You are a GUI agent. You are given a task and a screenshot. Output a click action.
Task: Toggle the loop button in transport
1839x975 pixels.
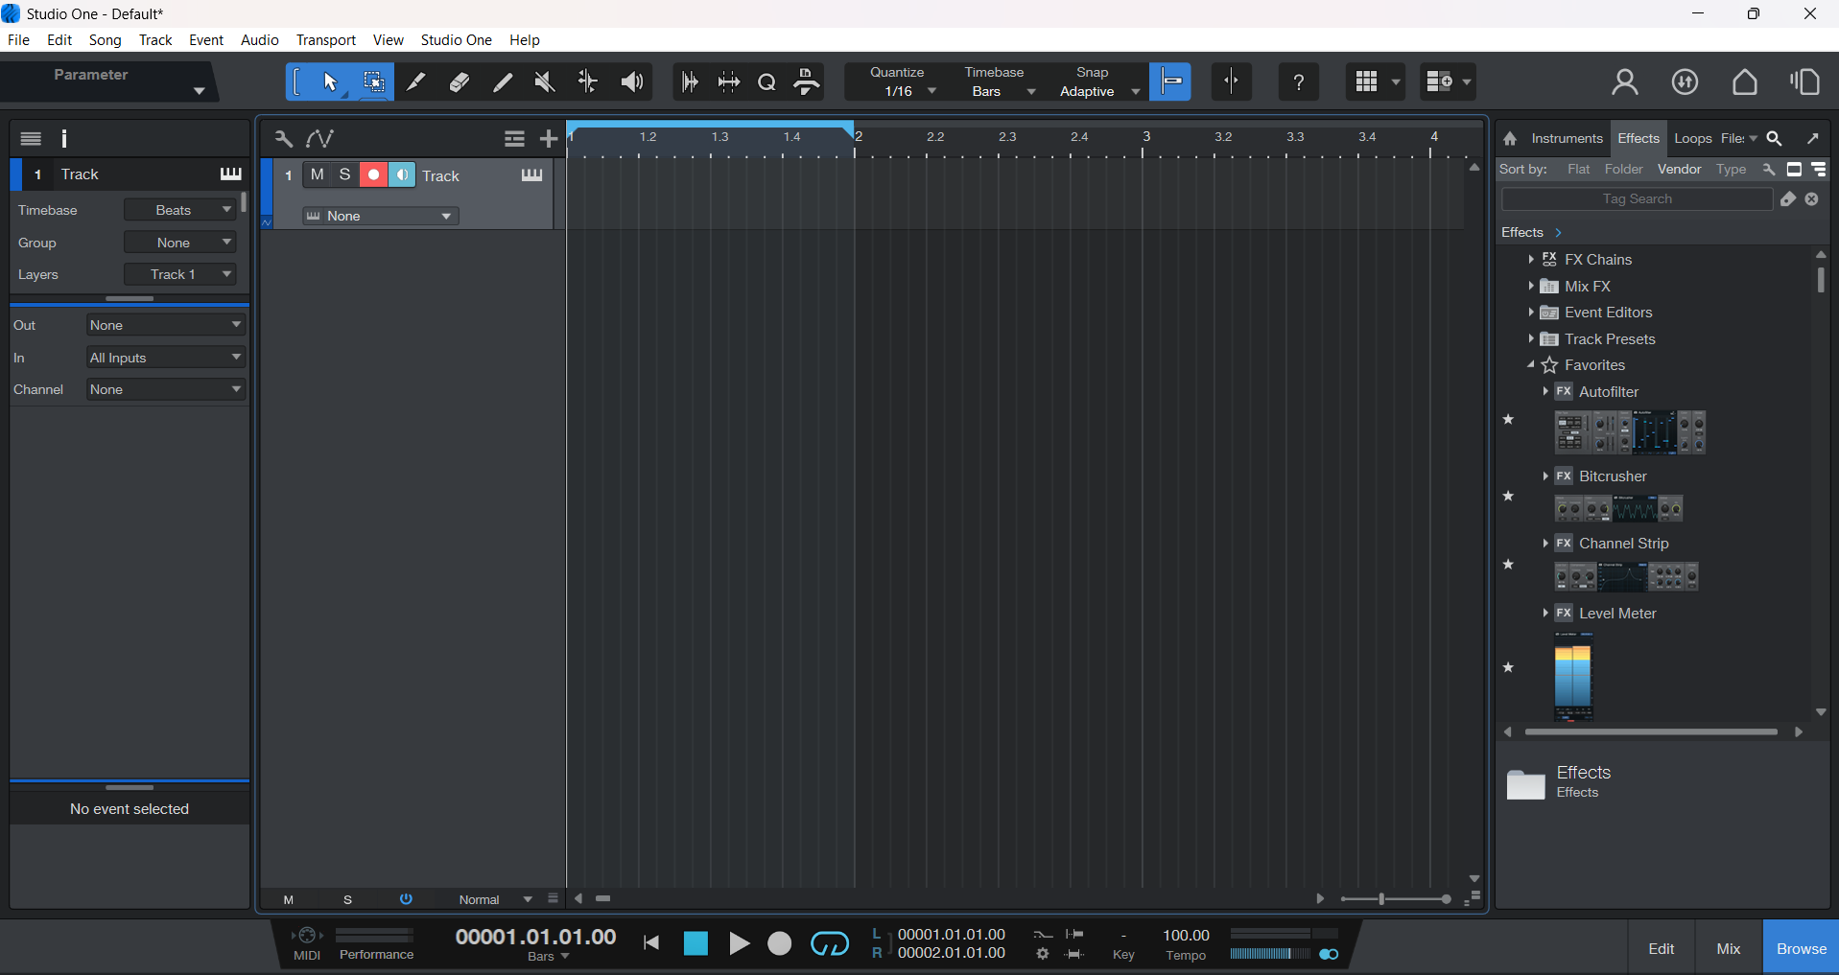pos(830,944)
